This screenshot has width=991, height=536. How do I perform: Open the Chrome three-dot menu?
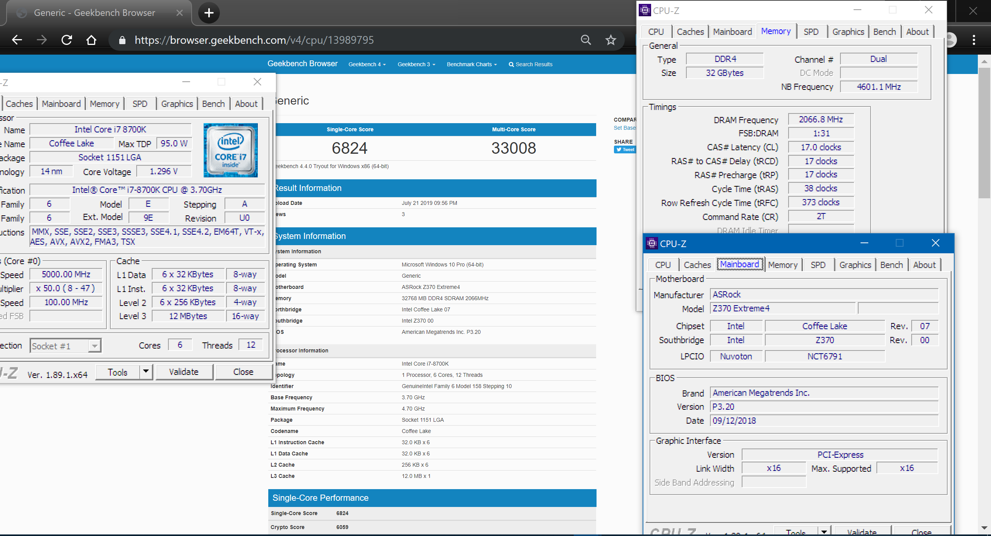974,40
